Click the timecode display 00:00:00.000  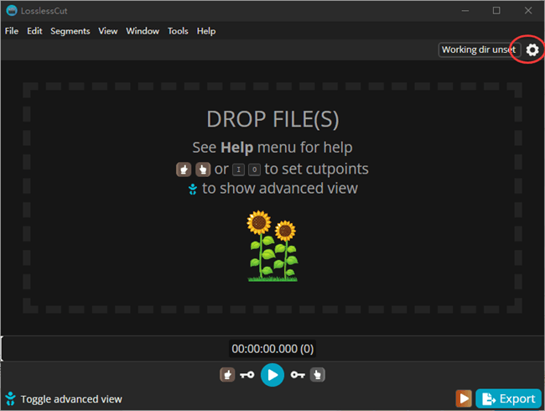click(x=272, y=349)
